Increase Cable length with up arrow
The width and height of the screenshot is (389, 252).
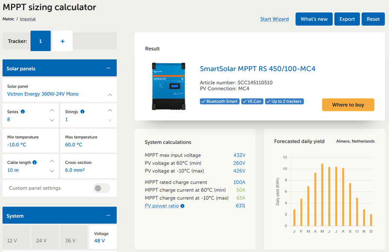coord(52,161)
